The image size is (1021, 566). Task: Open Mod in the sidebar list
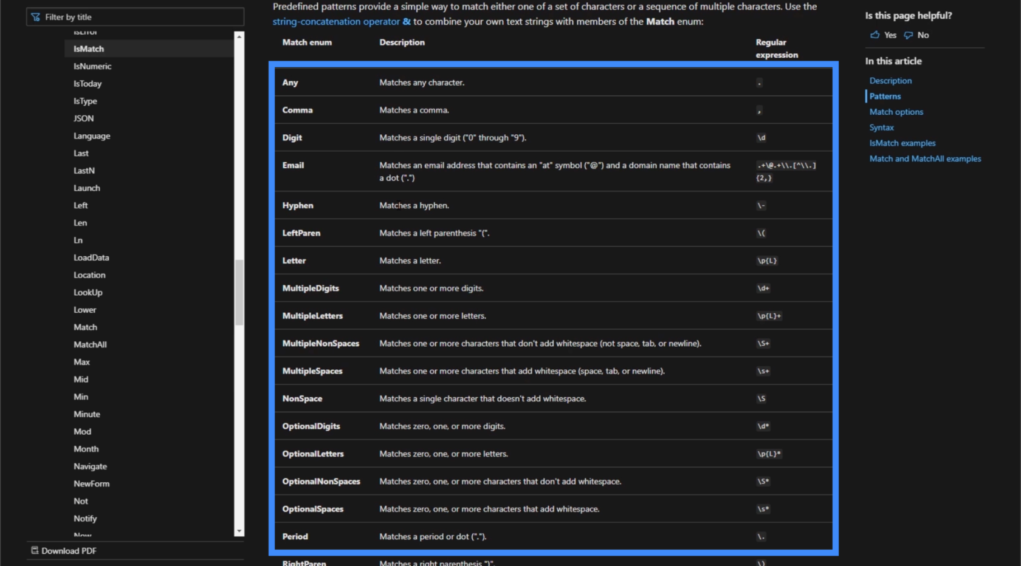(x=82, y=432)
